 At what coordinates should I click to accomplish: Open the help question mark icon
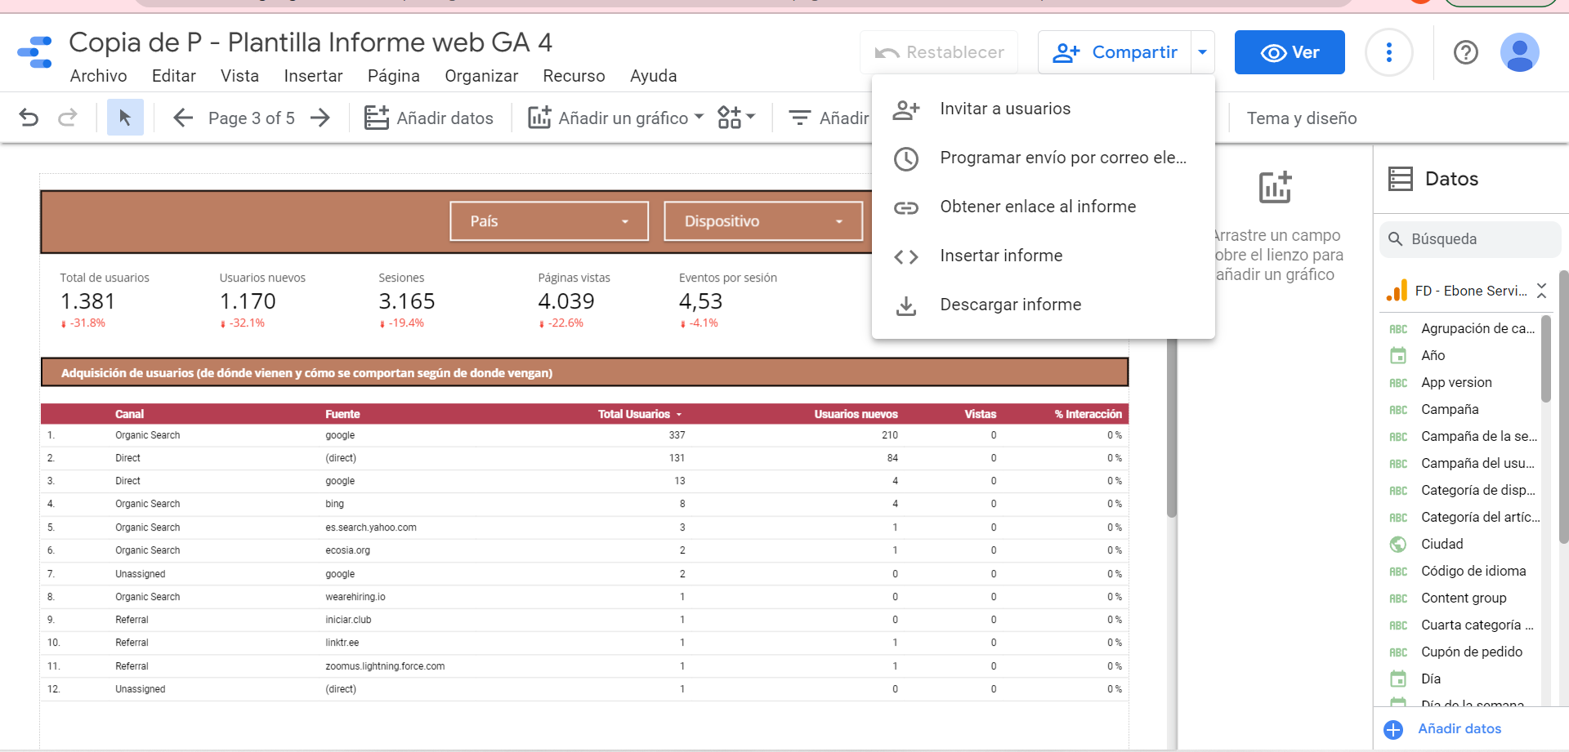[x=1465, y=52]
